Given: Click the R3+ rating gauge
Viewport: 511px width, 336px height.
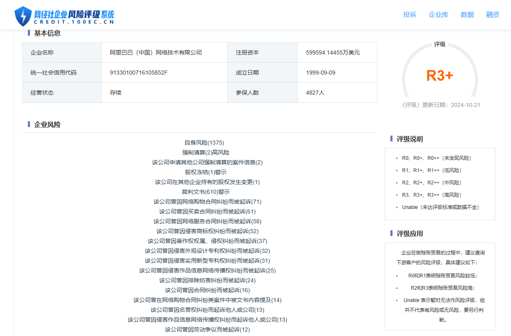Looking at the screenshot, I should point(440,76).
